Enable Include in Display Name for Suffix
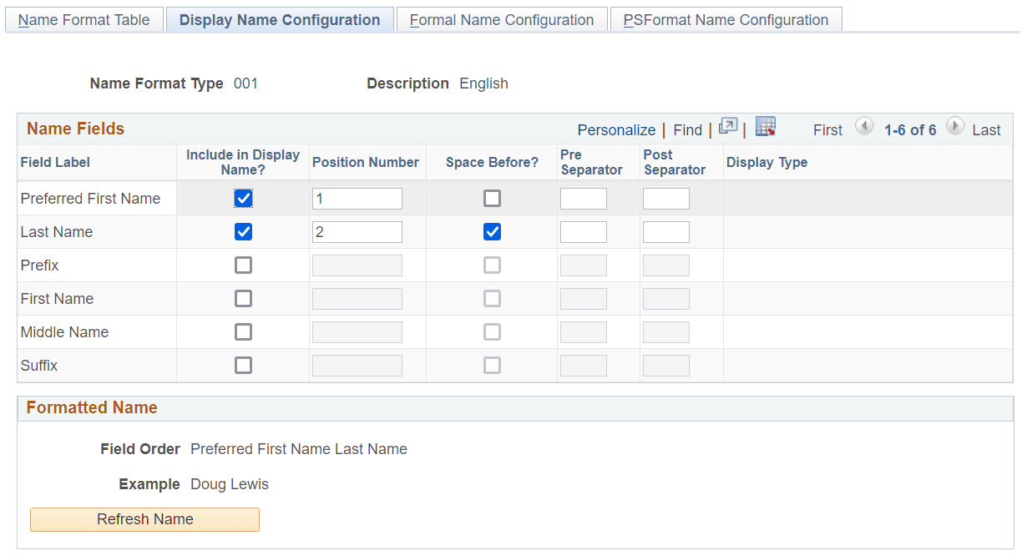The image size is (1022, 556). pos(243,365)
